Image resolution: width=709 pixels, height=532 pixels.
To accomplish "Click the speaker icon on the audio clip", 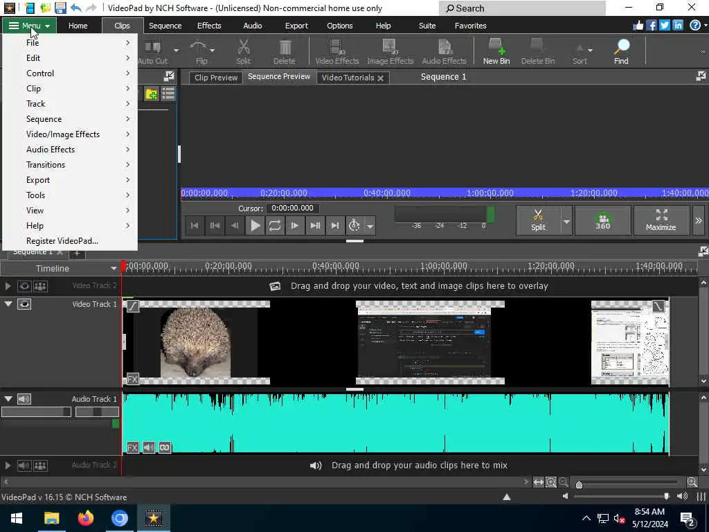I will pyautogui.click(x=148, y=447).
